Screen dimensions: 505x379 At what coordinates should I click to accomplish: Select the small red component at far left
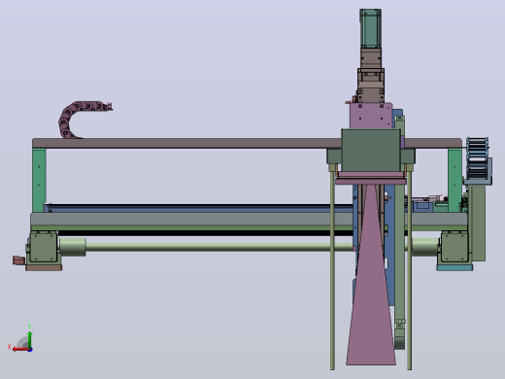[18, 259]
